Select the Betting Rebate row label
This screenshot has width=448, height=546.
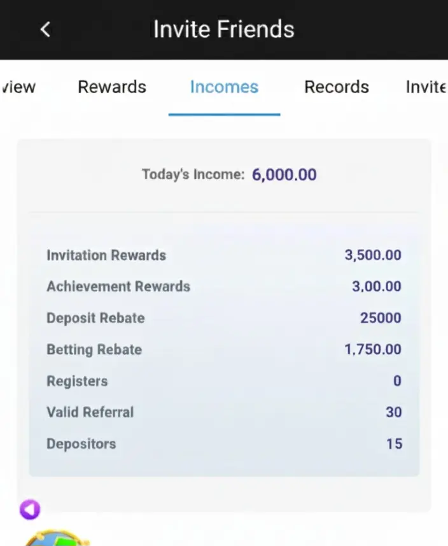pyautogui.click(x=94, y=350)
